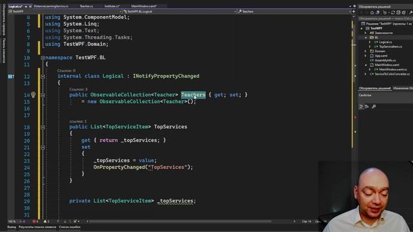
Task: Click the "ссылка: 1" CodeLens above TopServices
Action: pos(78,121)
